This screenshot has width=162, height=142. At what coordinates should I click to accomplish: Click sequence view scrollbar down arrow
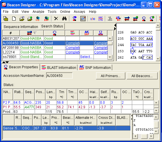click(x=158, y=59)
